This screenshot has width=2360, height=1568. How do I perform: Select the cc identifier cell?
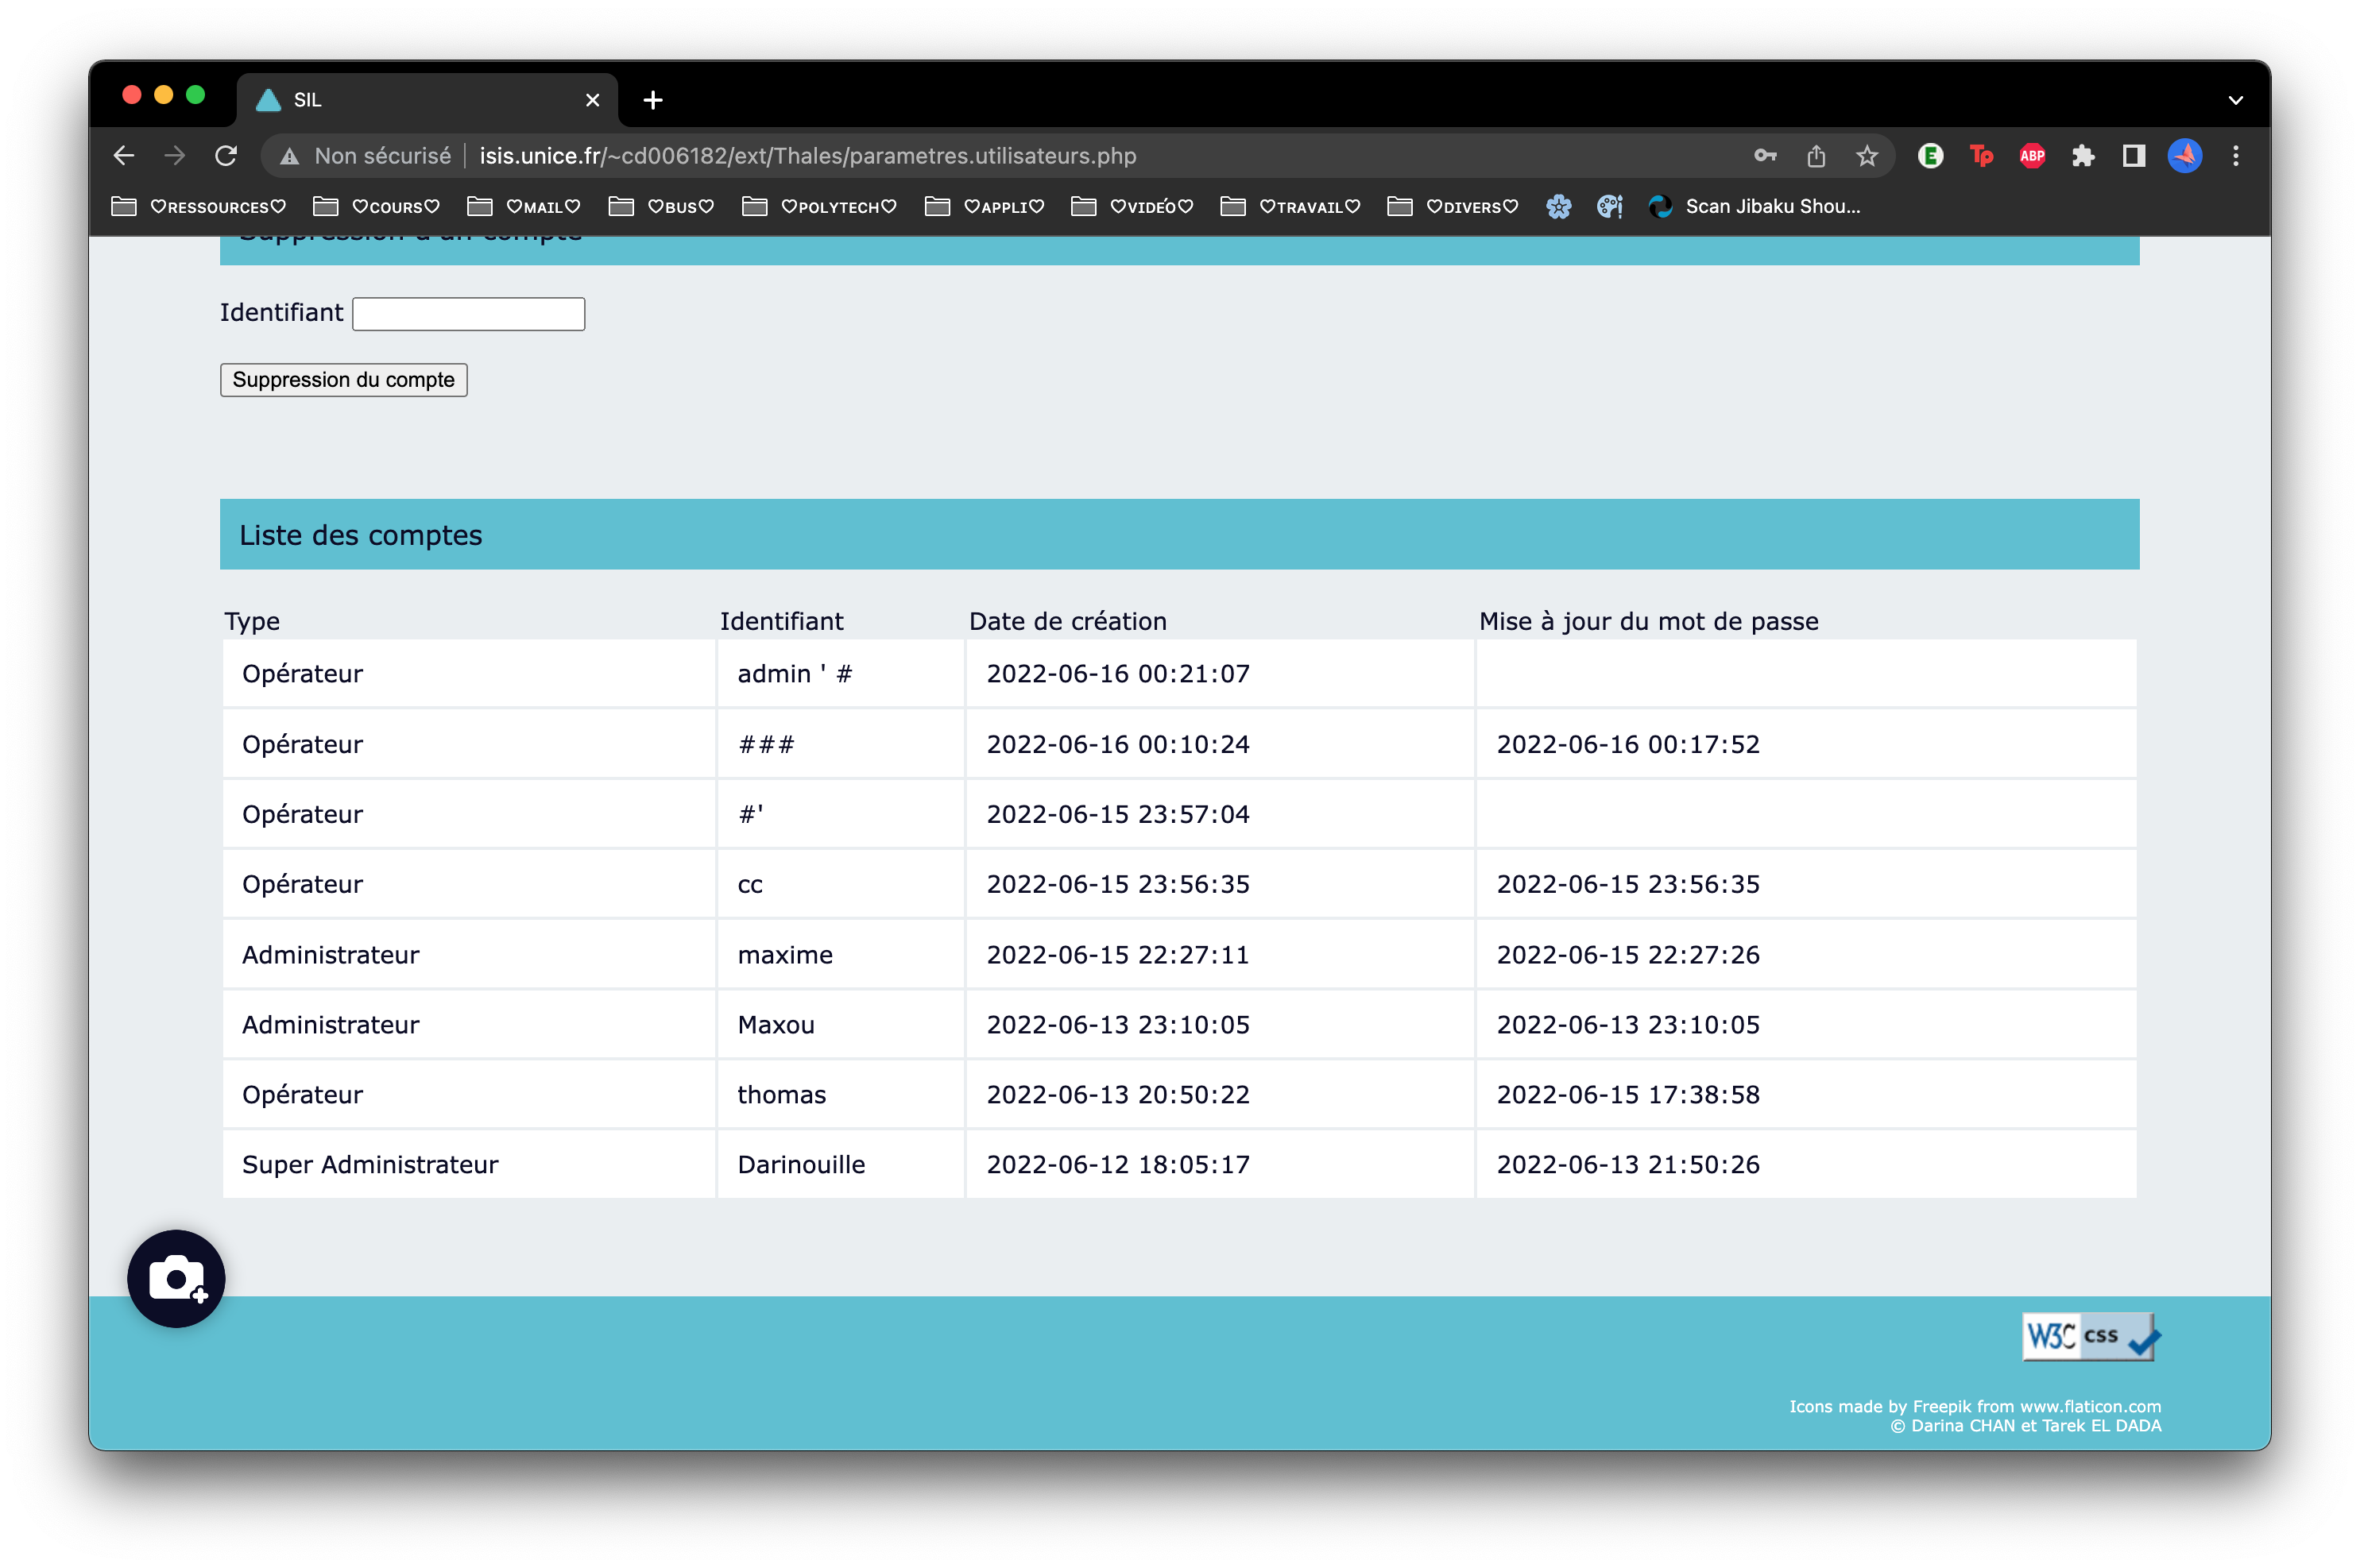pyautogui.click(x=841, y=884)
